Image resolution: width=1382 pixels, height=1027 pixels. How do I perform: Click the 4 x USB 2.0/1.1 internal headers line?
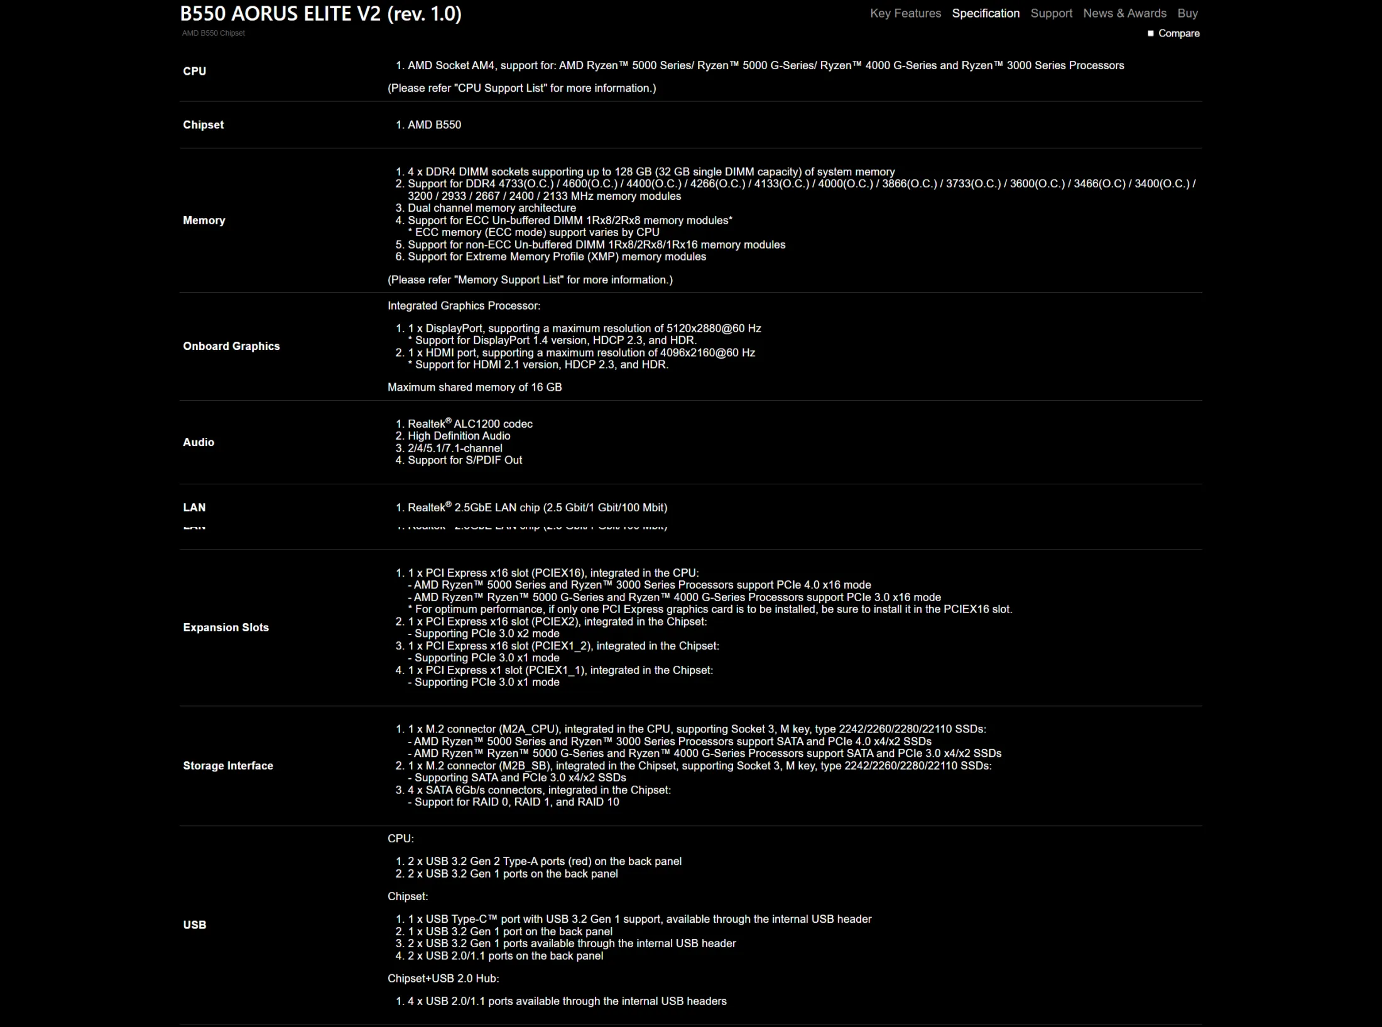tap(567, 1001)
